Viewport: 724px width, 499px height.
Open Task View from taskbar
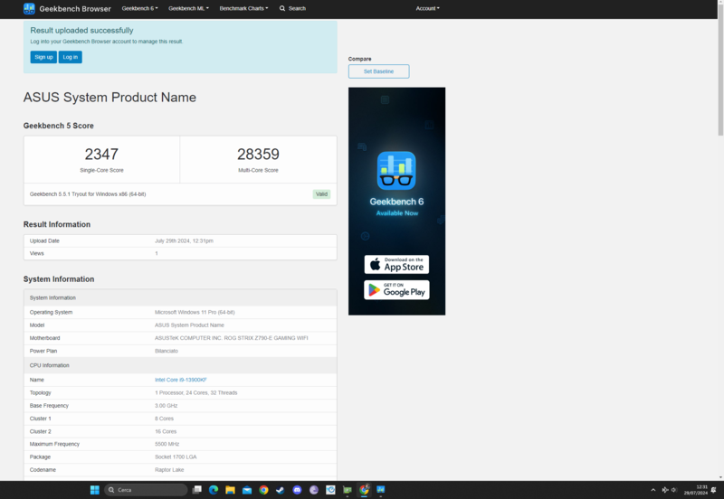click(x=197, y=490)
